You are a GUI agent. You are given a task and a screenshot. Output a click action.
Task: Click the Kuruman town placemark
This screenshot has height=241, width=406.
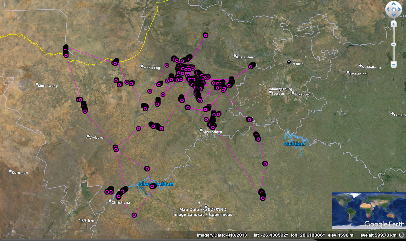[x=10, y=171]
